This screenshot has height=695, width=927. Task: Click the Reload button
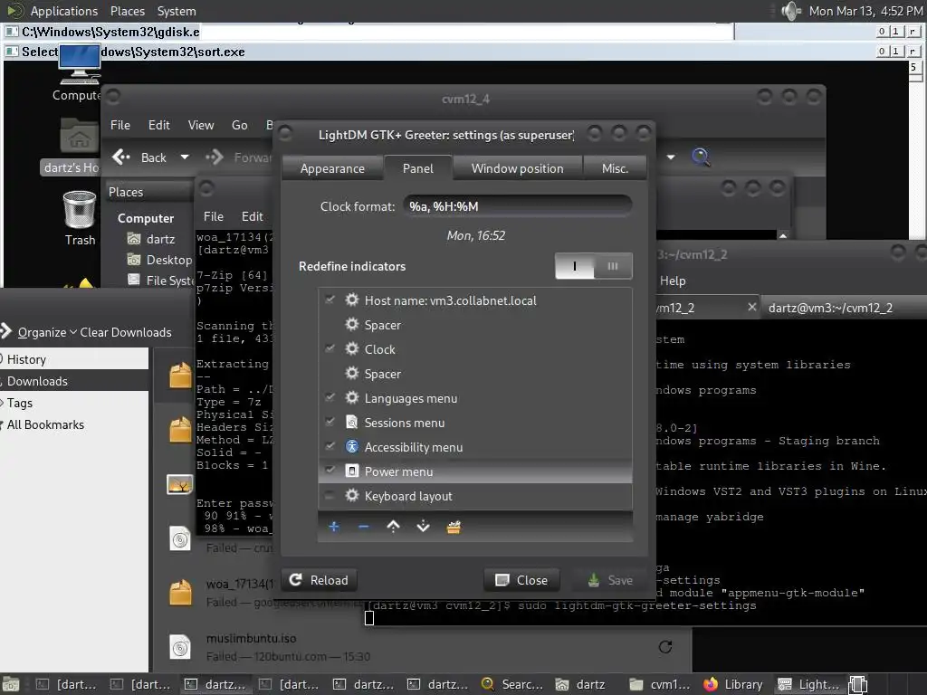click(319, 580)
